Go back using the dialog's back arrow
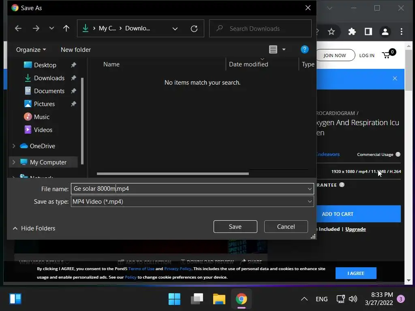The image size is (415, 311). coord(18,28)
